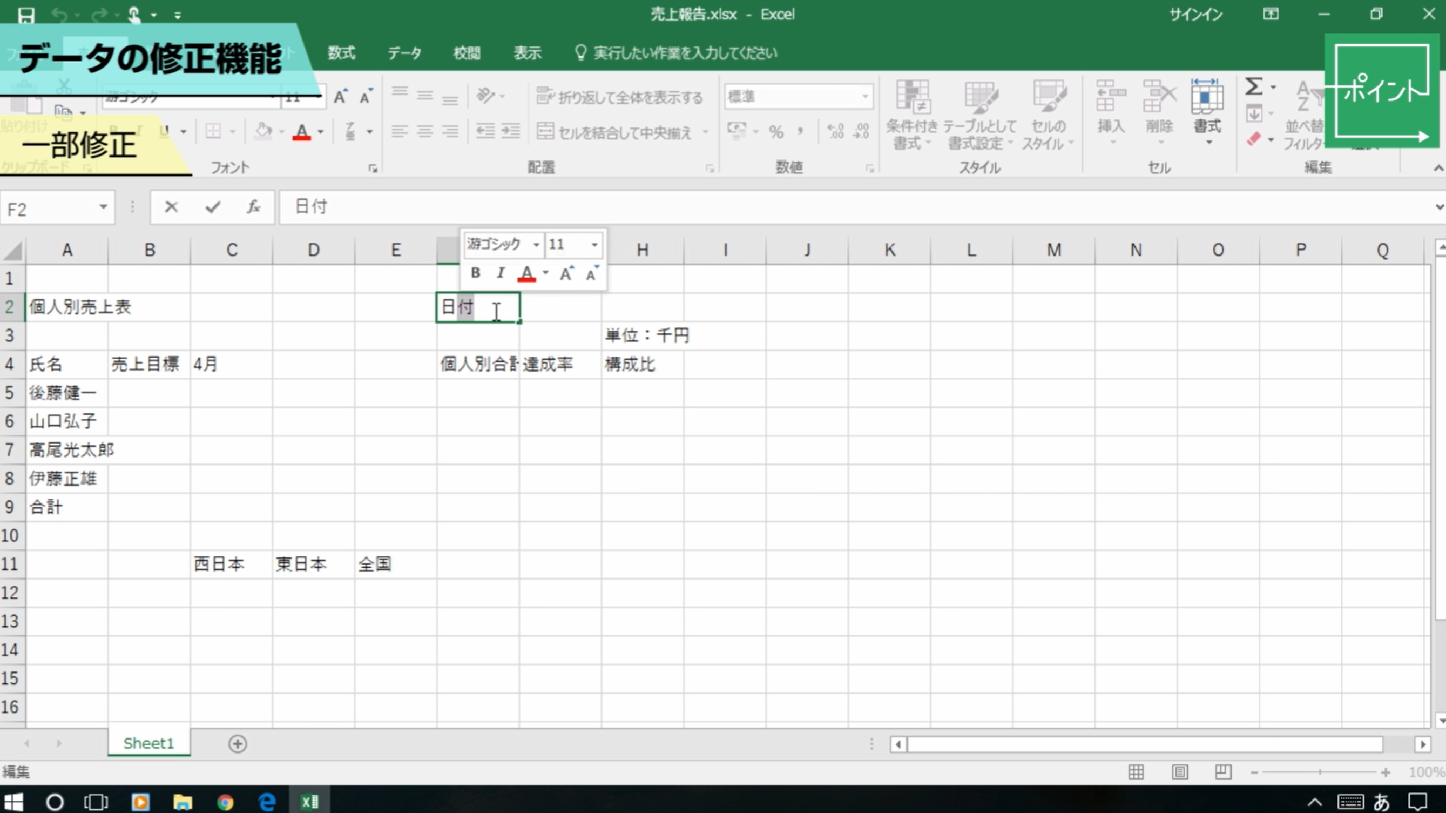
Task: Open the Name Box dropdown arrow
Action: [103, 207]
